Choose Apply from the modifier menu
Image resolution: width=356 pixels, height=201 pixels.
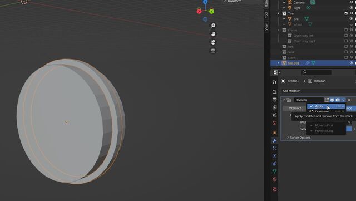coord(326,106)
